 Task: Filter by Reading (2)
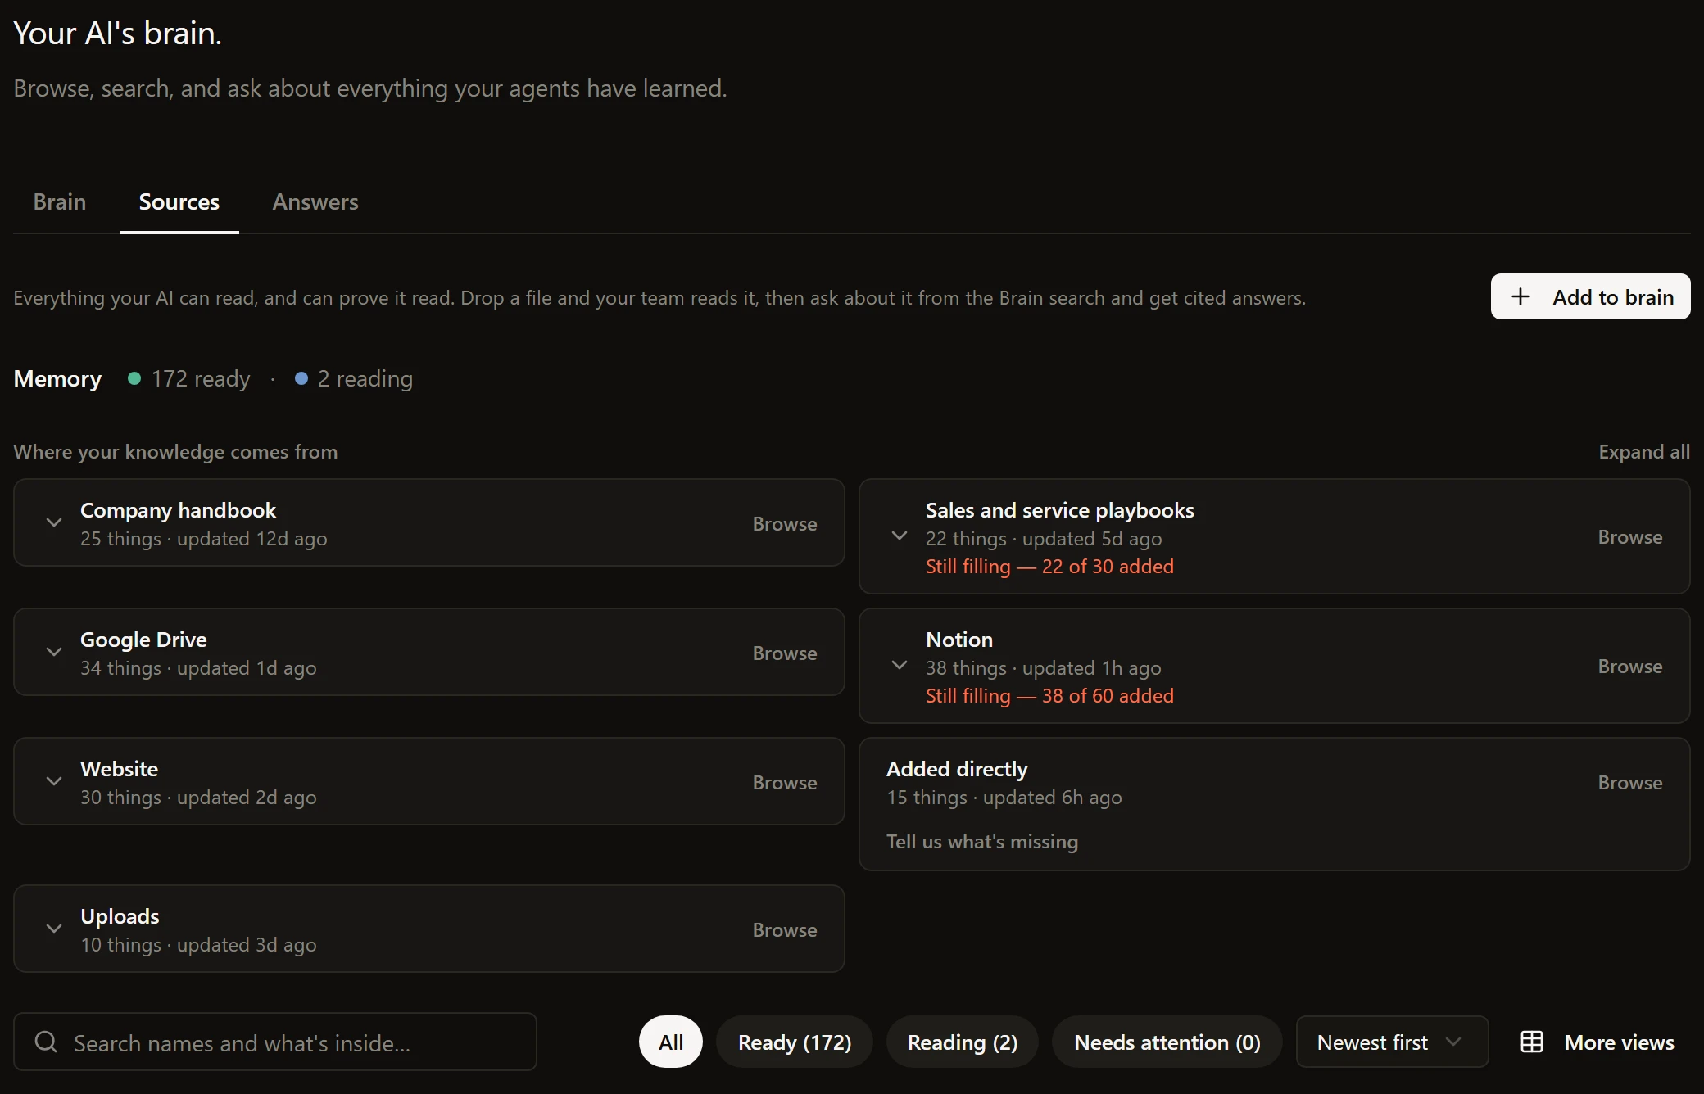coord(963,1042)
